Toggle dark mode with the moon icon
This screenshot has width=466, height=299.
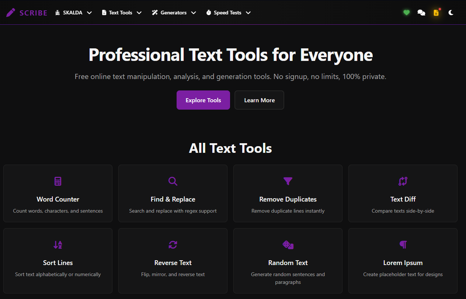coord(451,12)
